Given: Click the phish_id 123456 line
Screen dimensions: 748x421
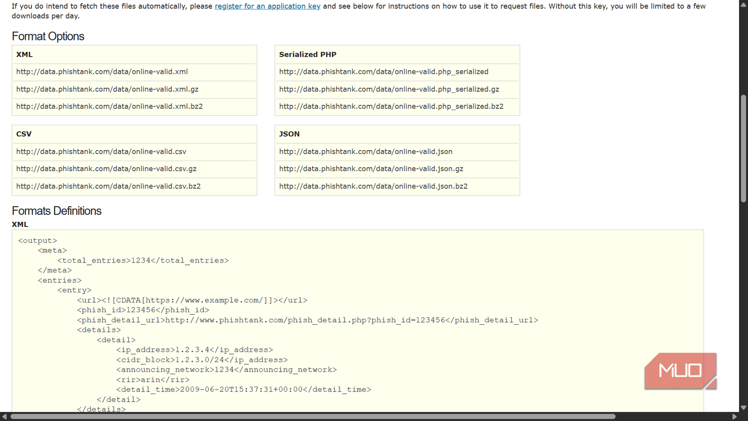Looking at the screenshot, I should tap(143, 310).
